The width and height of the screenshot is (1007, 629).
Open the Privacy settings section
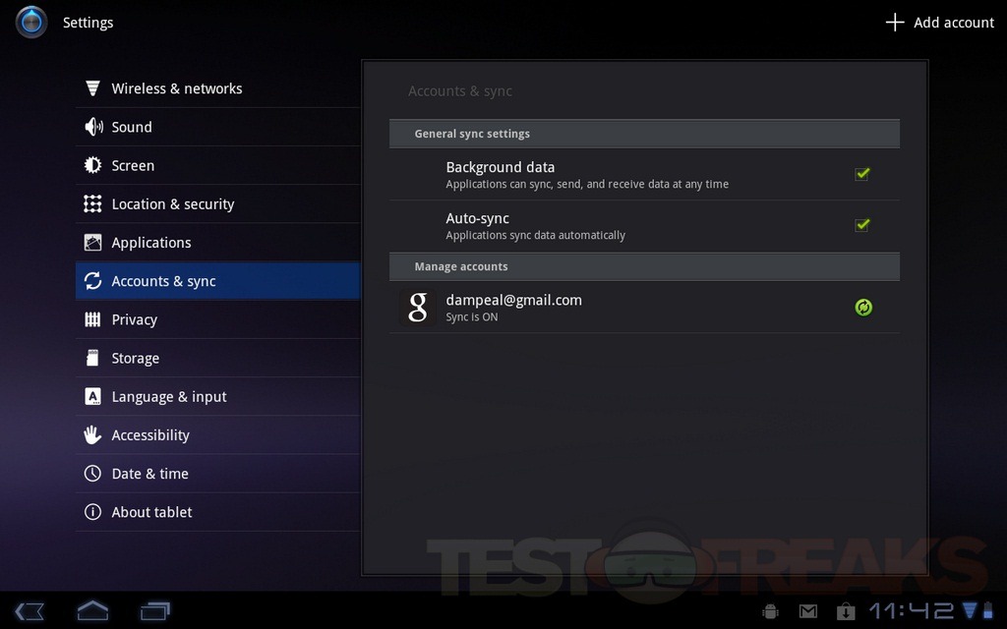(x=135, y=319)
